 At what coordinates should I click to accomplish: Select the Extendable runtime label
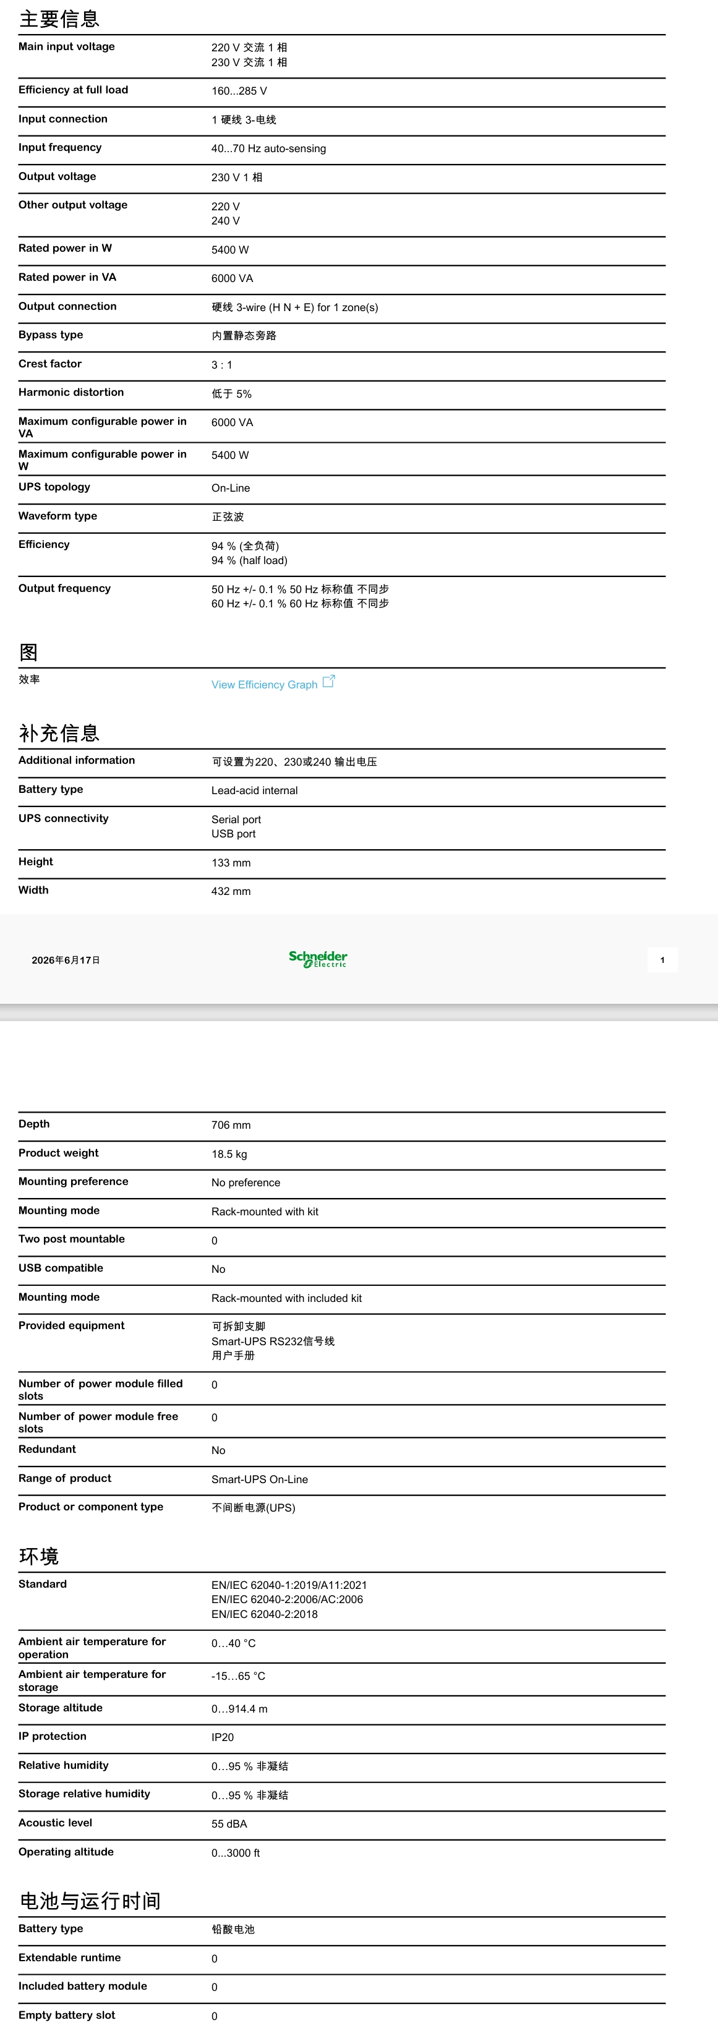(x=70, y=1957)
